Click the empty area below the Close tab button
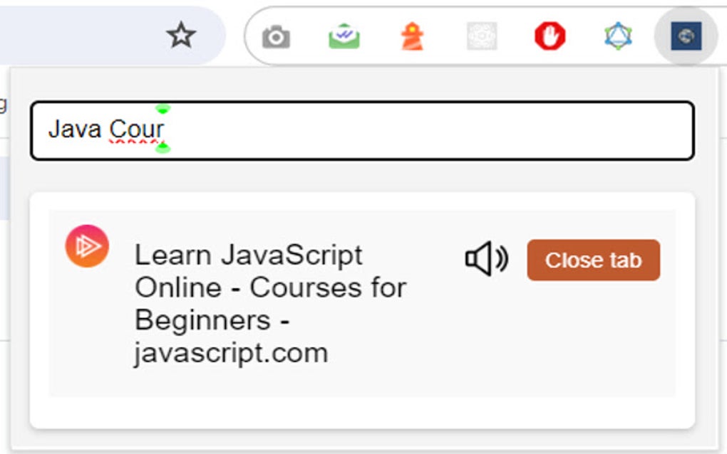 pyautogui.click(x=593, y=342)
